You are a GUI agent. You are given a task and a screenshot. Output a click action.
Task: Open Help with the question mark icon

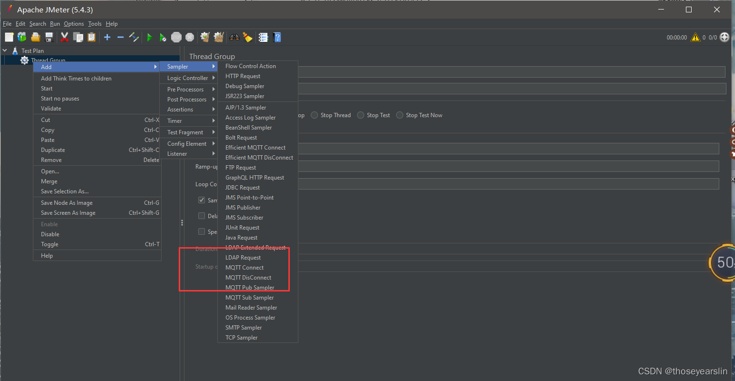click(277, 37)
